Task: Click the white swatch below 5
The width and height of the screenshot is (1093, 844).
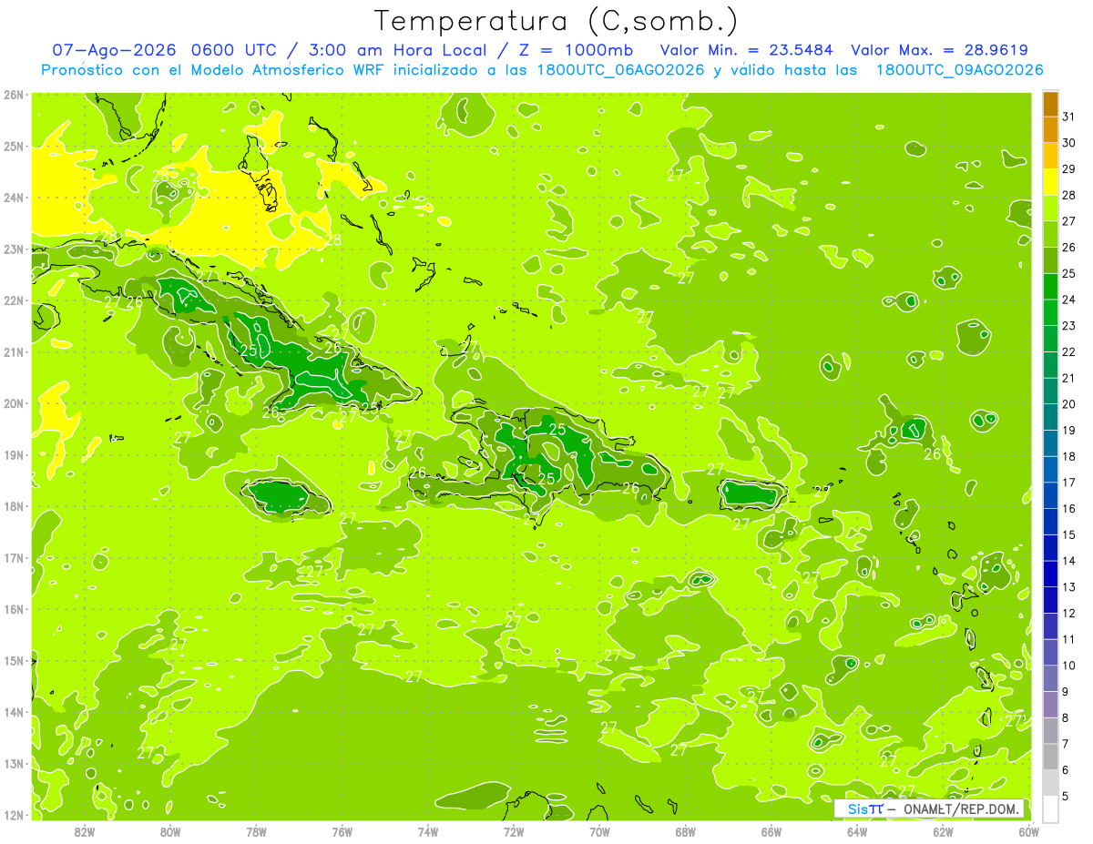Action: pos(1050,809)
